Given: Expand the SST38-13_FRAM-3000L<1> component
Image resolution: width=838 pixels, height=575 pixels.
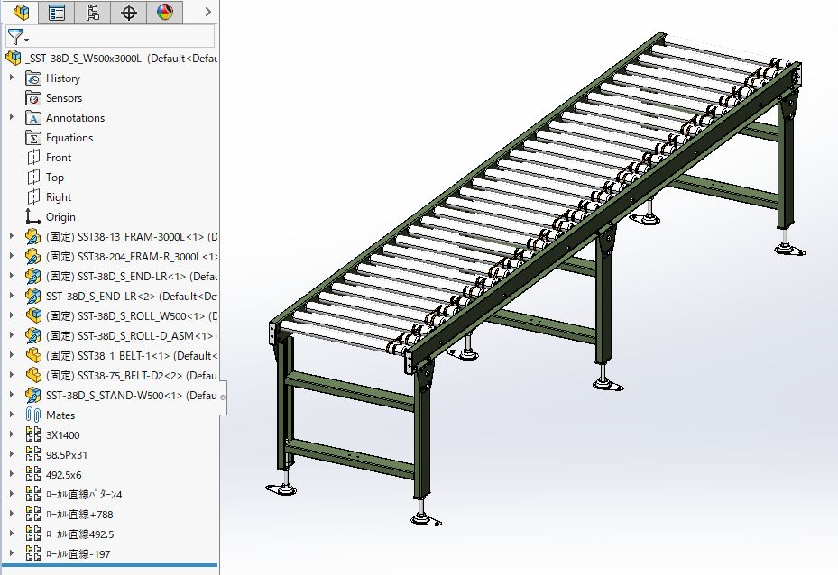Looking at the screenshot, I should (11, 236).
